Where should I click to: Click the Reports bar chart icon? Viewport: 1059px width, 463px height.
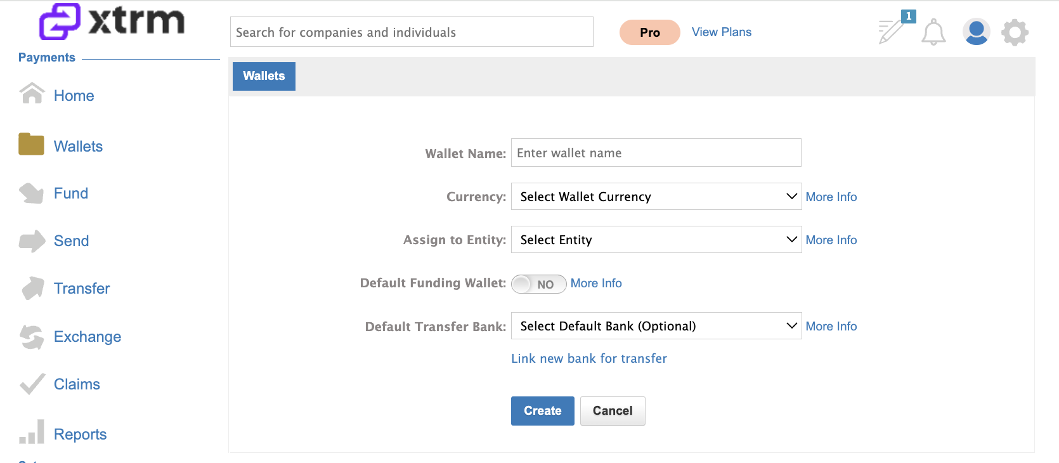(x=32, y=431)
